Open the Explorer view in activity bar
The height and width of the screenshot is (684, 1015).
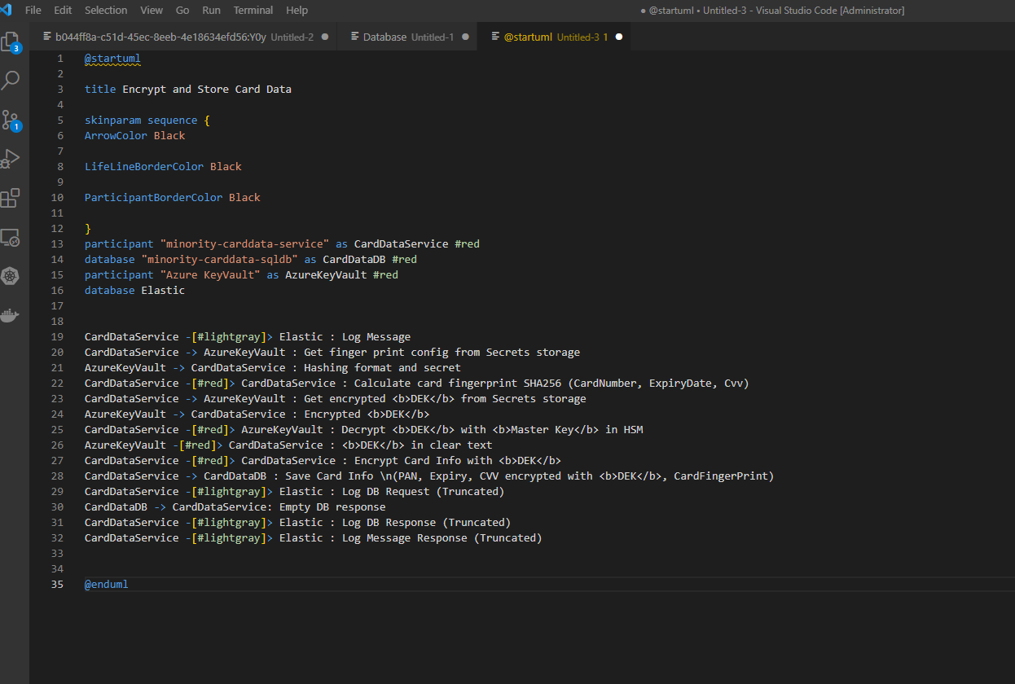(11, 42)
